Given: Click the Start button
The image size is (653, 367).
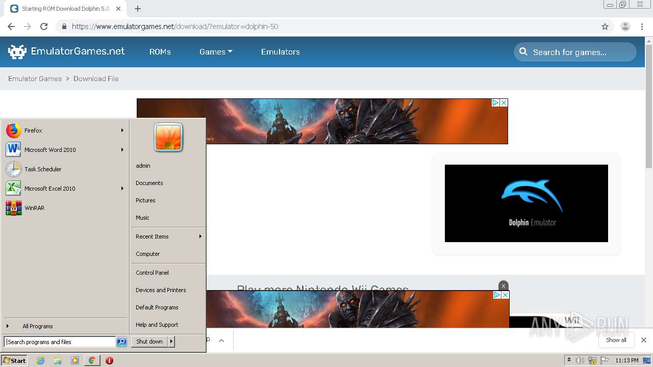Looking at the screenshot, I should click(14, 360).
